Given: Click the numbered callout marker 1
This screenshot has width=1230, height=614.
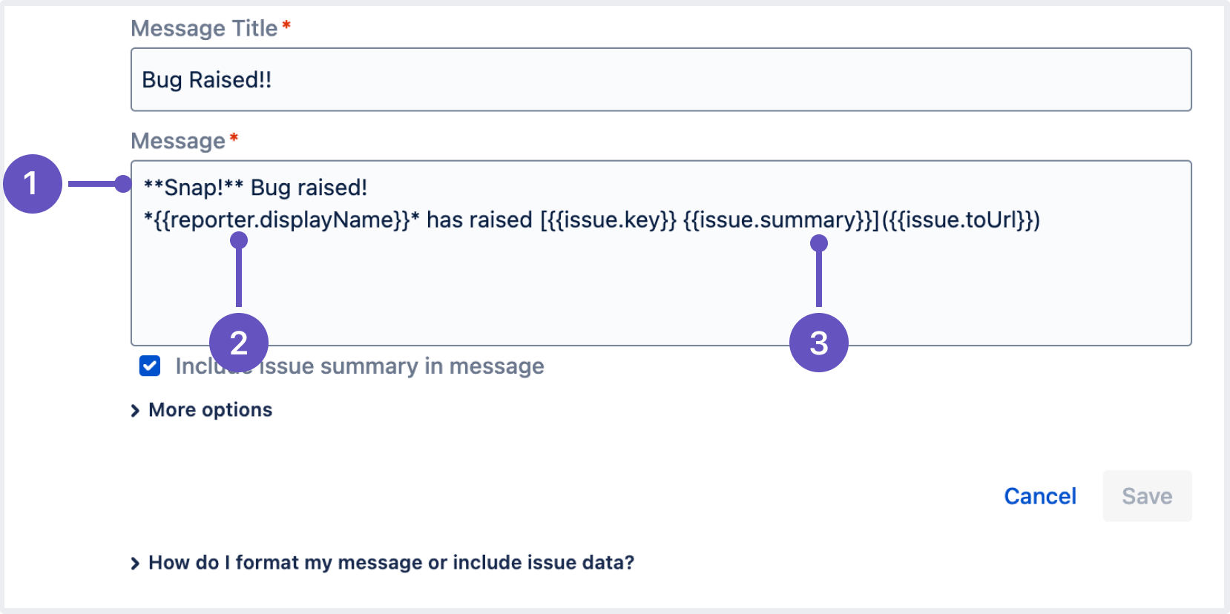Looking at the screenshot, I should click(x=33, y=184).
